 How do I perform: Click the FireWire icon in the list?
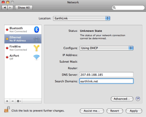(x=36, y=48)
